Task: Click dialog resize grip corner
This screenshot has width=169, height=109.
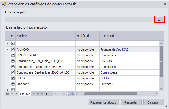Action: tap(166, 106)
